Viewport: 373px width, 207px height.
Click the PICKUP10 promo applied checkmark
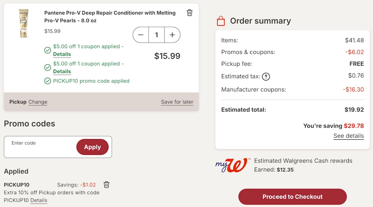click(48, 81)
